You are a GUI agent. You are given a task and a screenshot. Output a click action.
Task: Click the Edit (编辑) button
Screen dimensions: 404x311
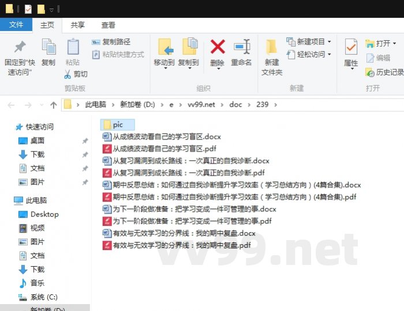pyautogui.click(x=378, y=58)
